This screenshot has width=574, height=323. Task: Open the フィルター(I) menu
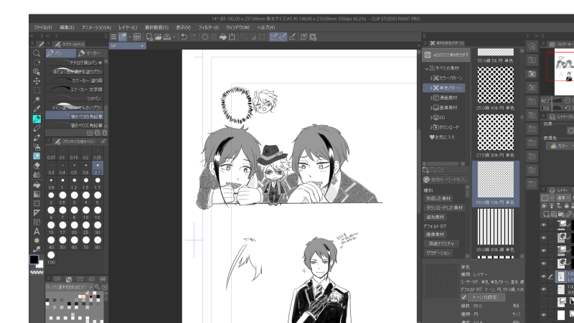(x=208, y=27)
